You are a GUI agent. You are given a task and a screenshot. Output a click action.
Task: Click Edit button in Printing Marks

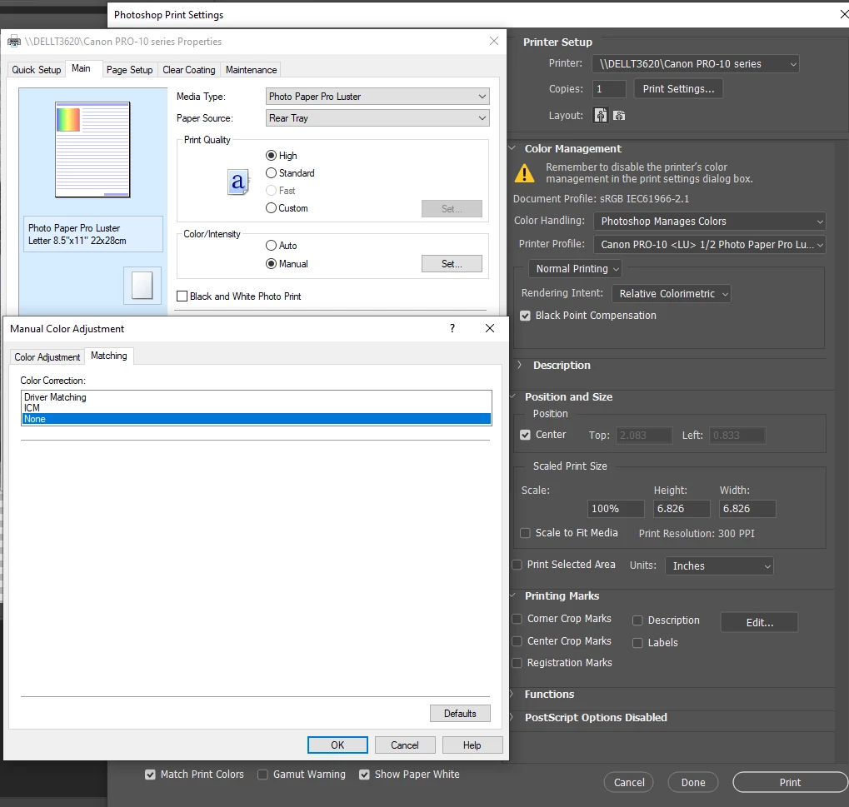click(x=759, y=622)
